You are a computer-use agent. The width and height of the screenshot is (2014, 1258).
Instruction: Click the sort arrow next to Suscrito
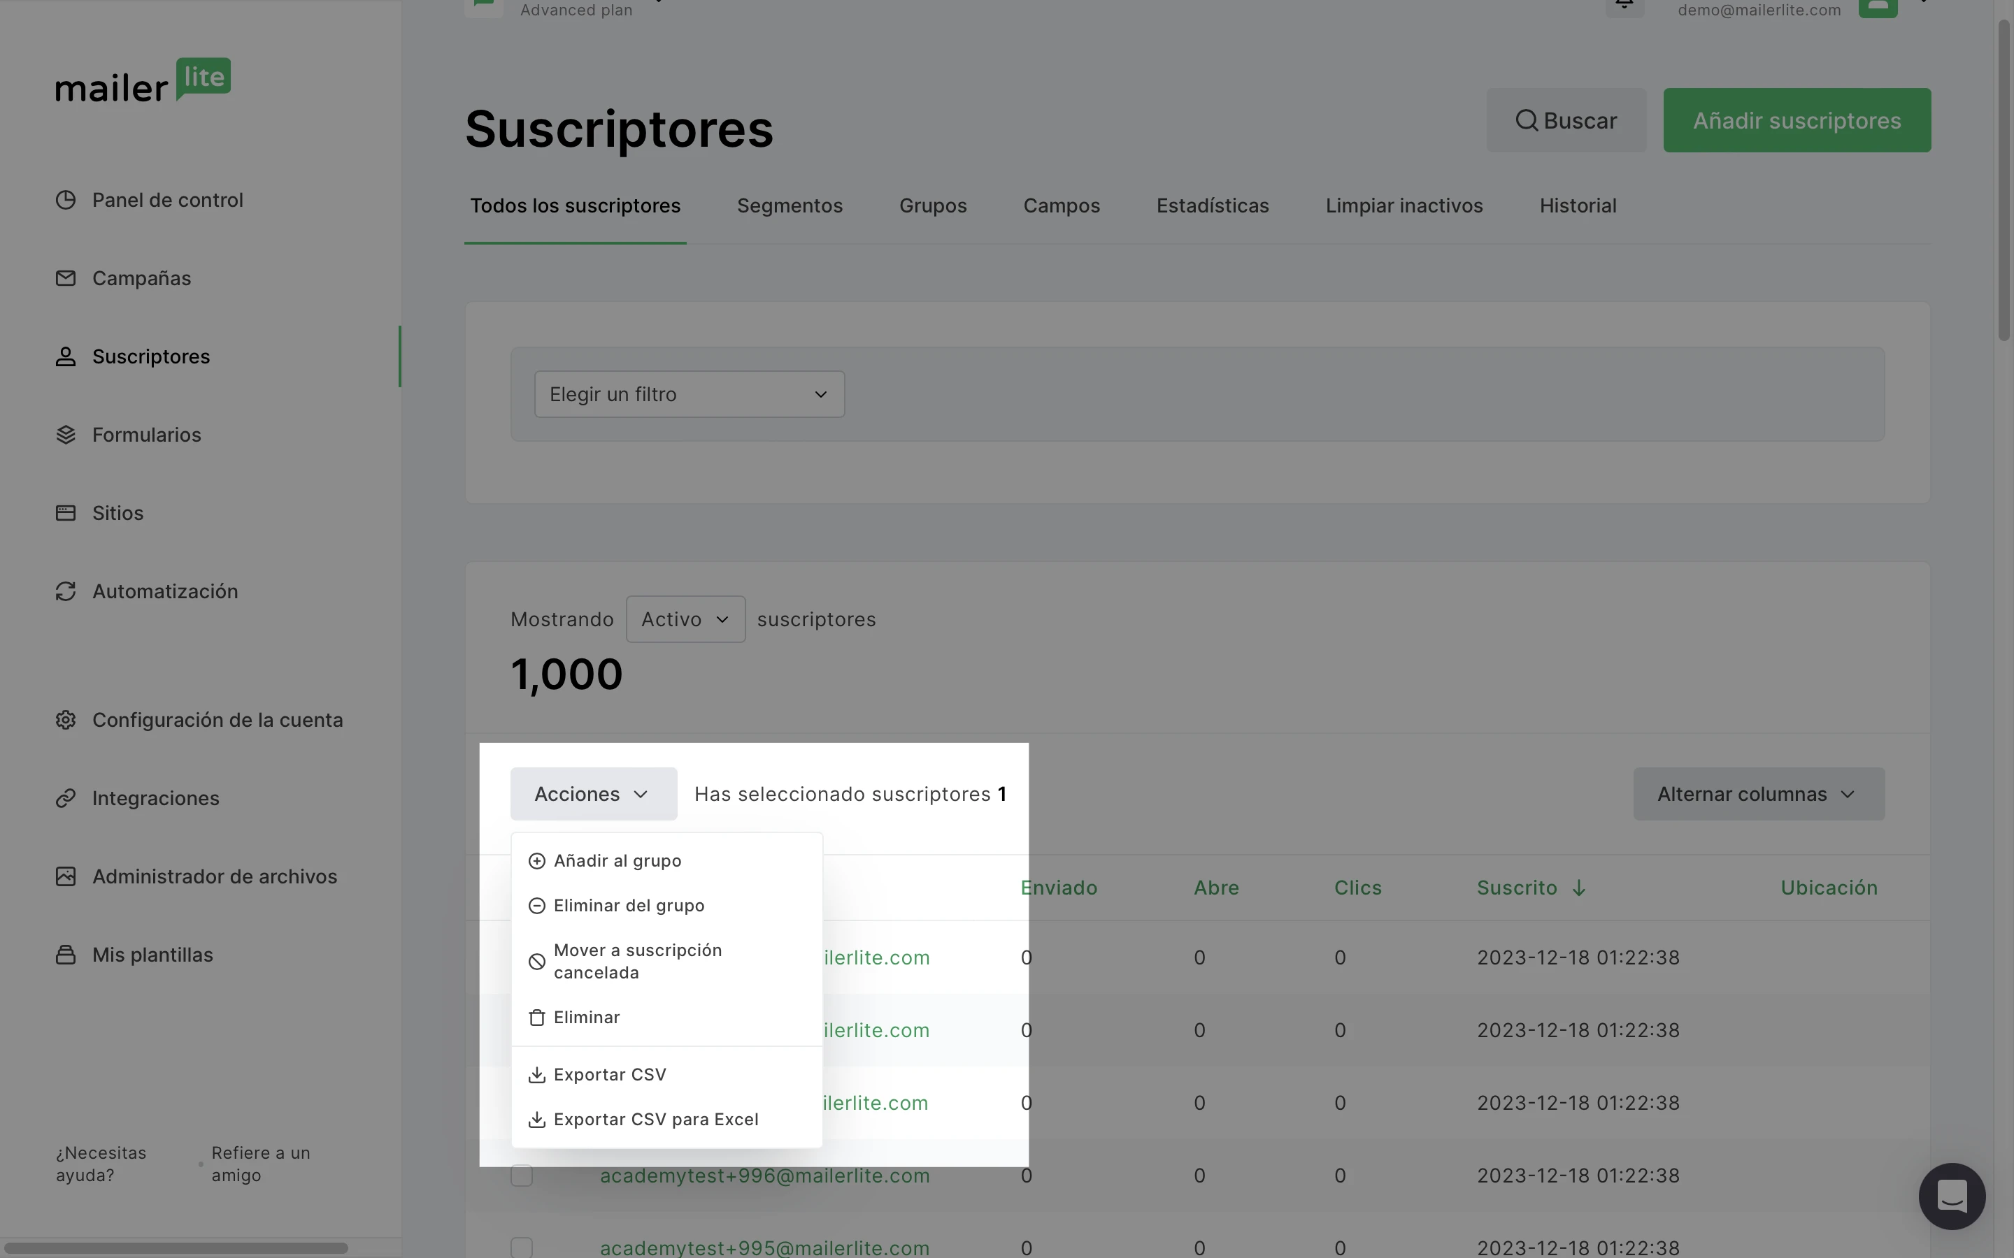[1579, 888]
